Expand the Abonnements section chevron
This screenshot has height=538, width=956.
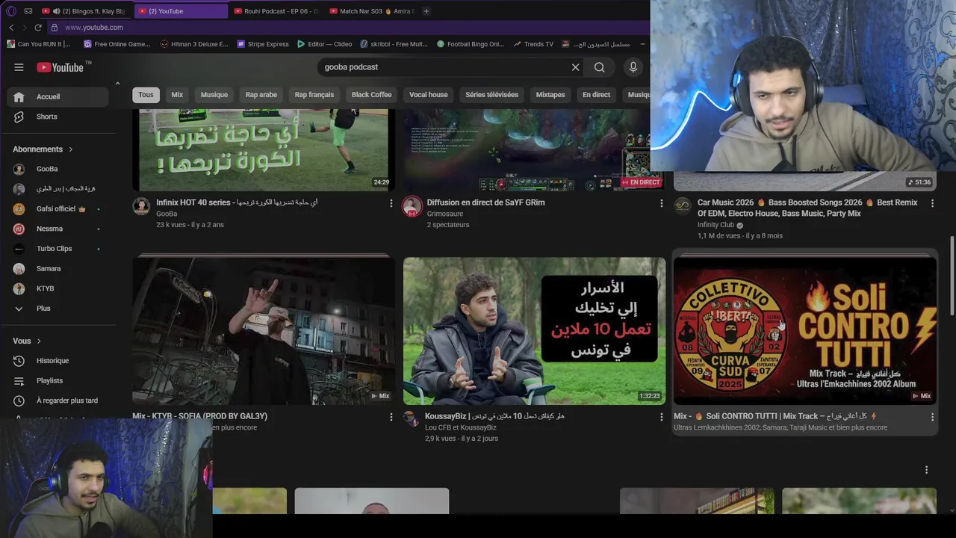click(x=71, y=149)
